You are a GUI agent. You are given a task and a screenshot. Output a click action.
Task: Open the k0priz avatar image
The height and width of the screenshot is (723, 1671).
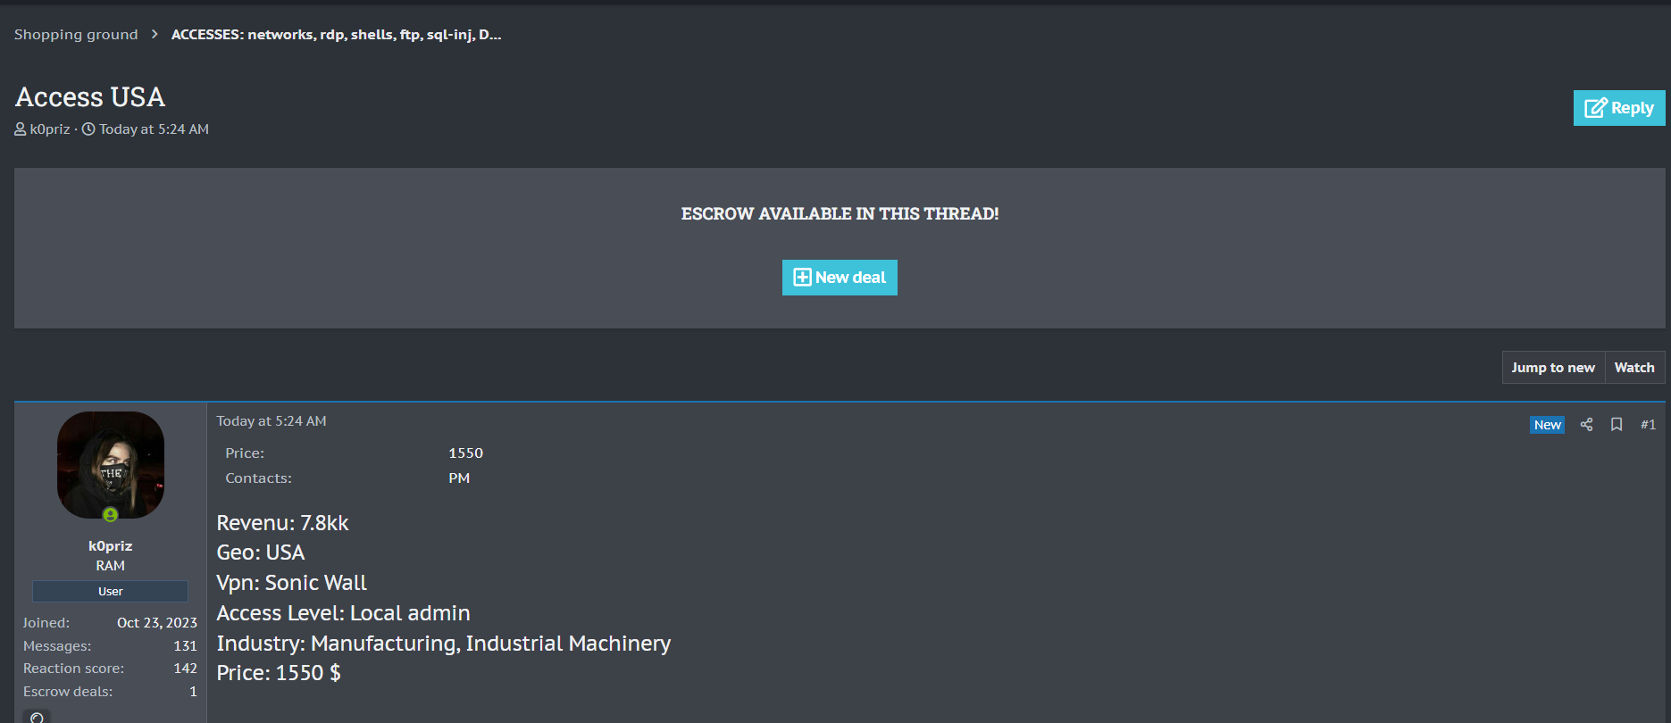[x=110, y=464]
